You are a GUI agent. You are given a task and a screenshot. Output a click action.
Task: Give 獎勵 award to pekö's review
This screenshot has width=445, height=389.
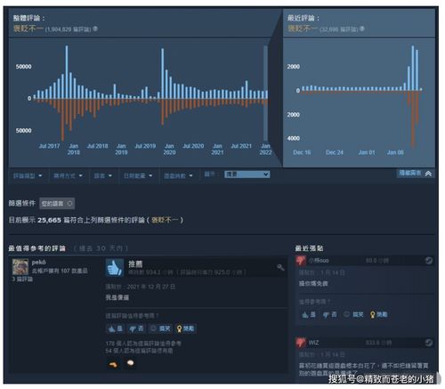185,328
